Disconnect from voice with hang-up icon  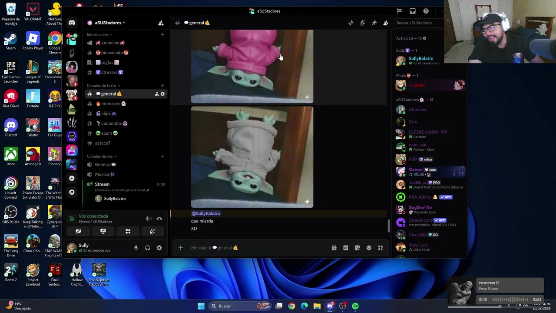click(159, 219)
